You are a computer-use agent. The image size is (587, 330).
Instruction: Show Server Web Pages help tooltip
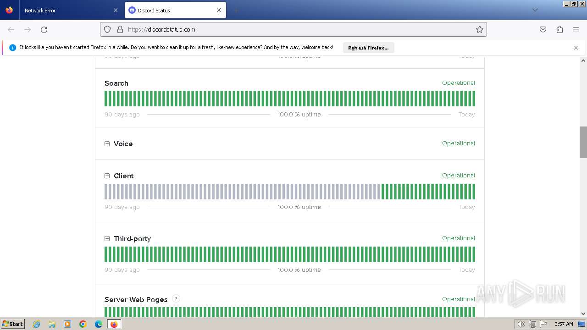pyautogui.click(x=176, y=299)
